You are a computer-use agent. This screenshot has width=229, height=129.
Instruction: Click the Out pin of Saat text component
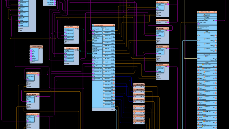pos(78,50)
